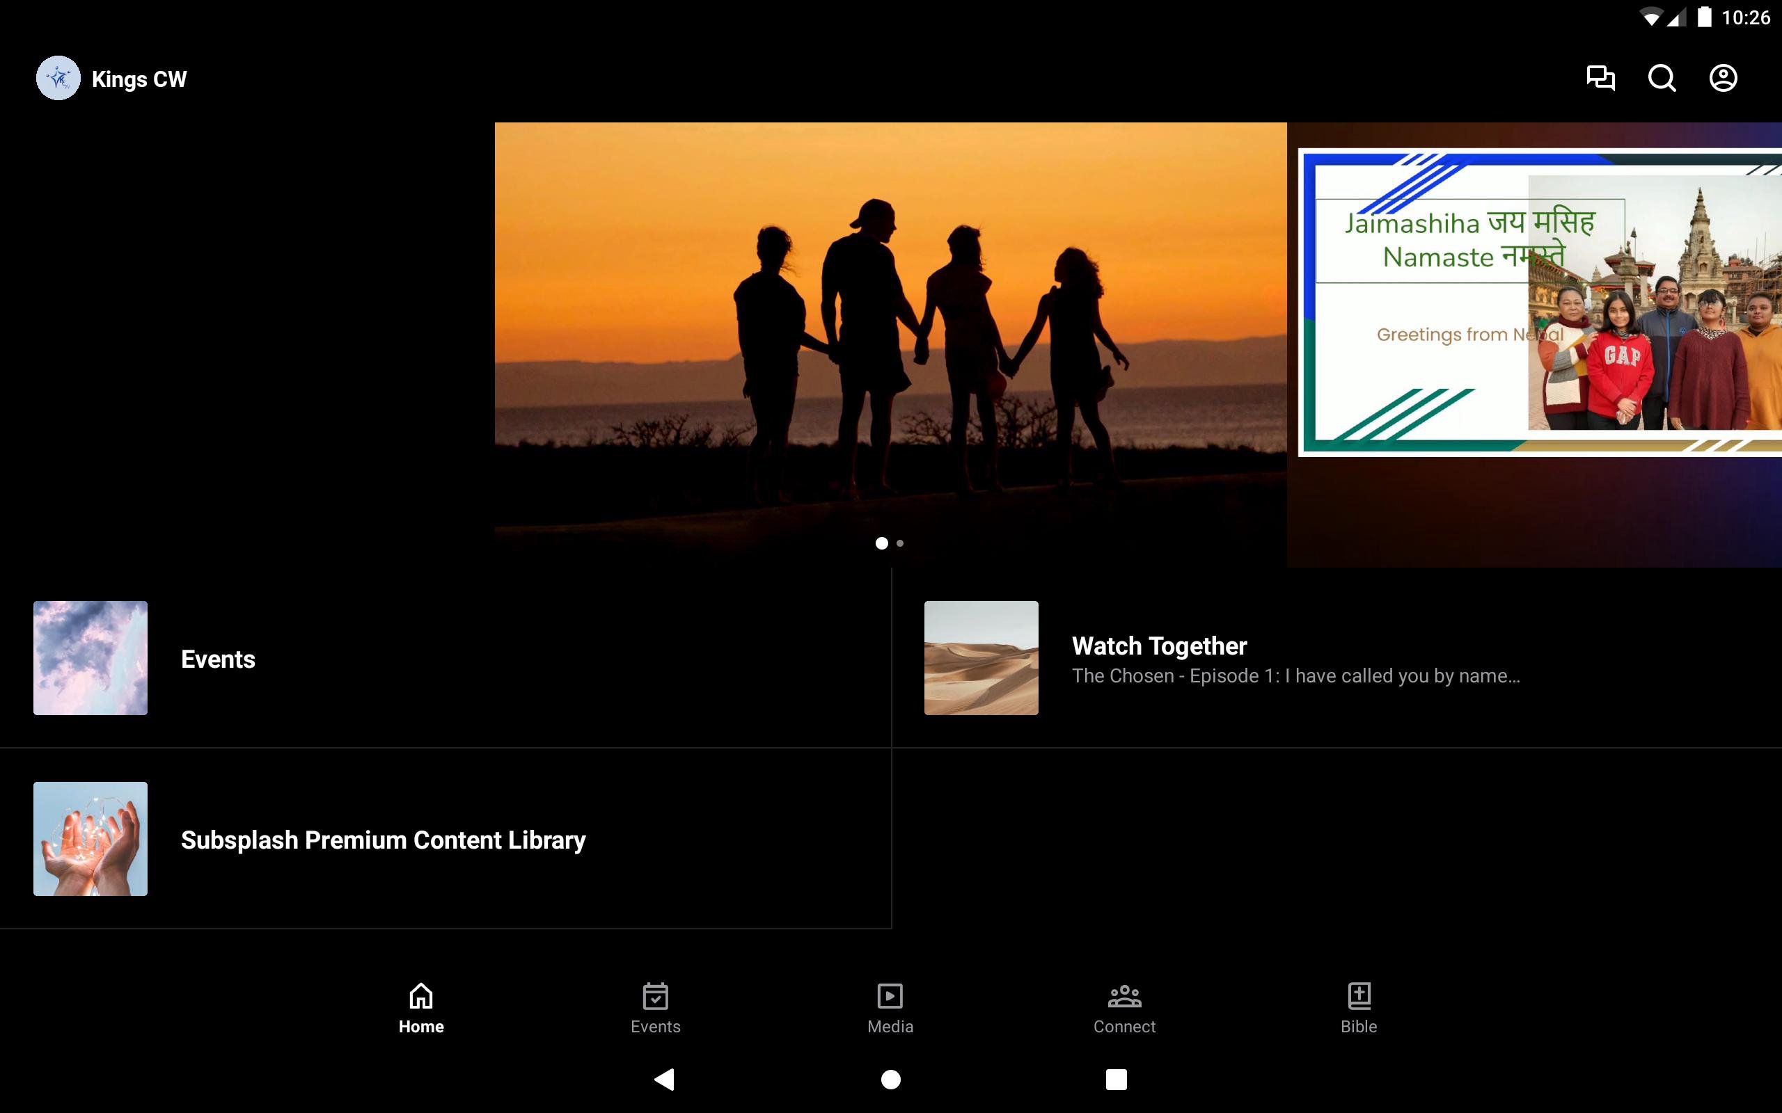Select the Home tab
The width and height of the screenshot is (1782, 1113).
pos(421,1007)
